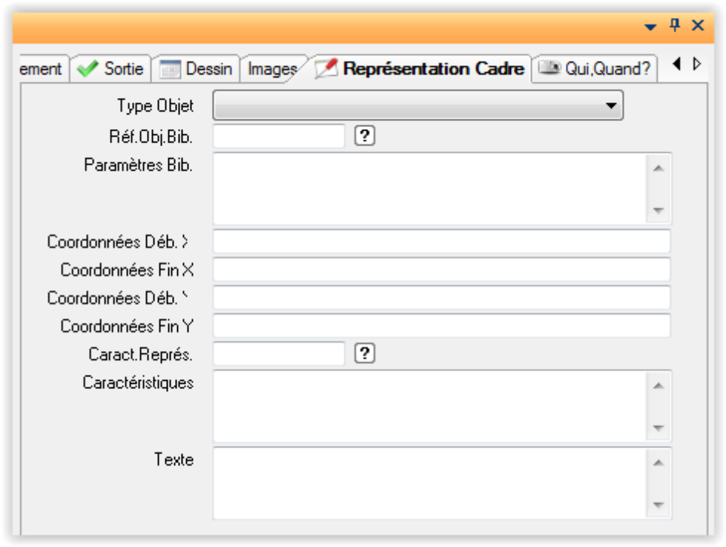726x547 pixels.
Task: Click help icon next to Réf.Obj.Bib.
Action: tap(364, 136)
